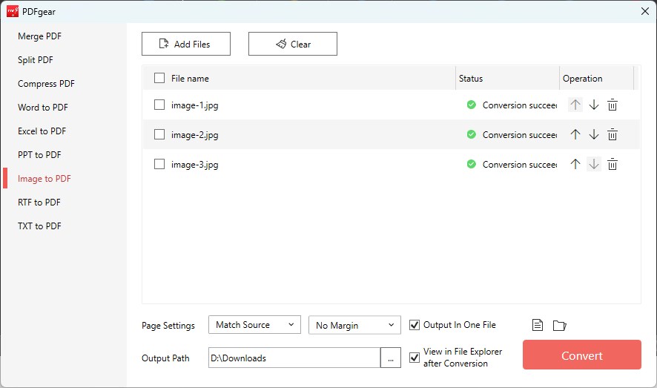
Task: Toggle the select-all File name checkbox
Action: point(159,78)
